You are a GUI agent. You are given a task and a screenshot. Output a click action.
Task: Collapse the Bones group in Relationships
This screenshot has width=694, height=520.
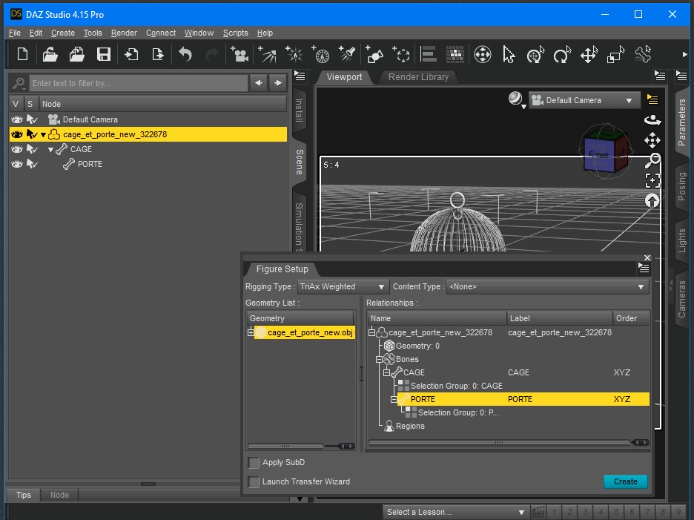click(379, 359)
